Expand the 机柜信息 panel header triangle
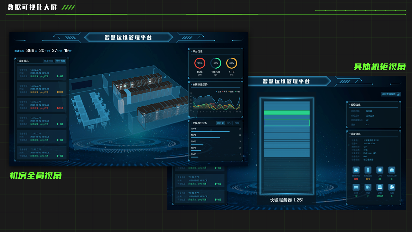Screen dimensions: 412x232 pyautogui.click(x=349, y=104)
